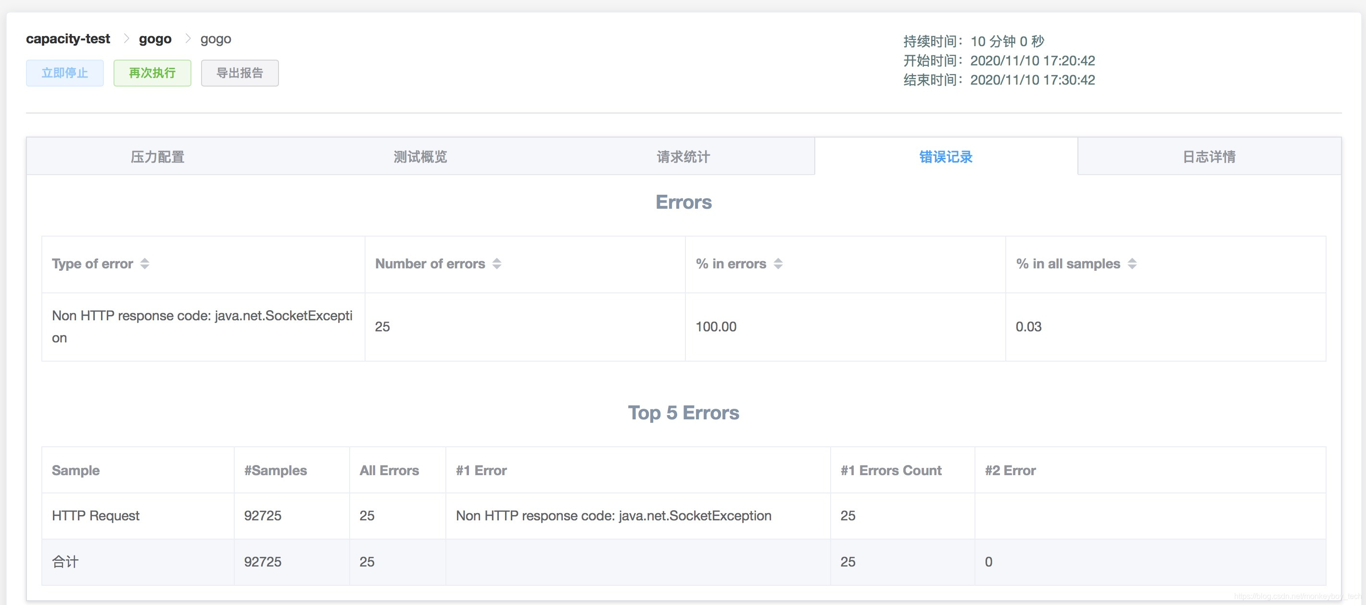Click the last gogo breadcrumb item

(x=216, y=38)
